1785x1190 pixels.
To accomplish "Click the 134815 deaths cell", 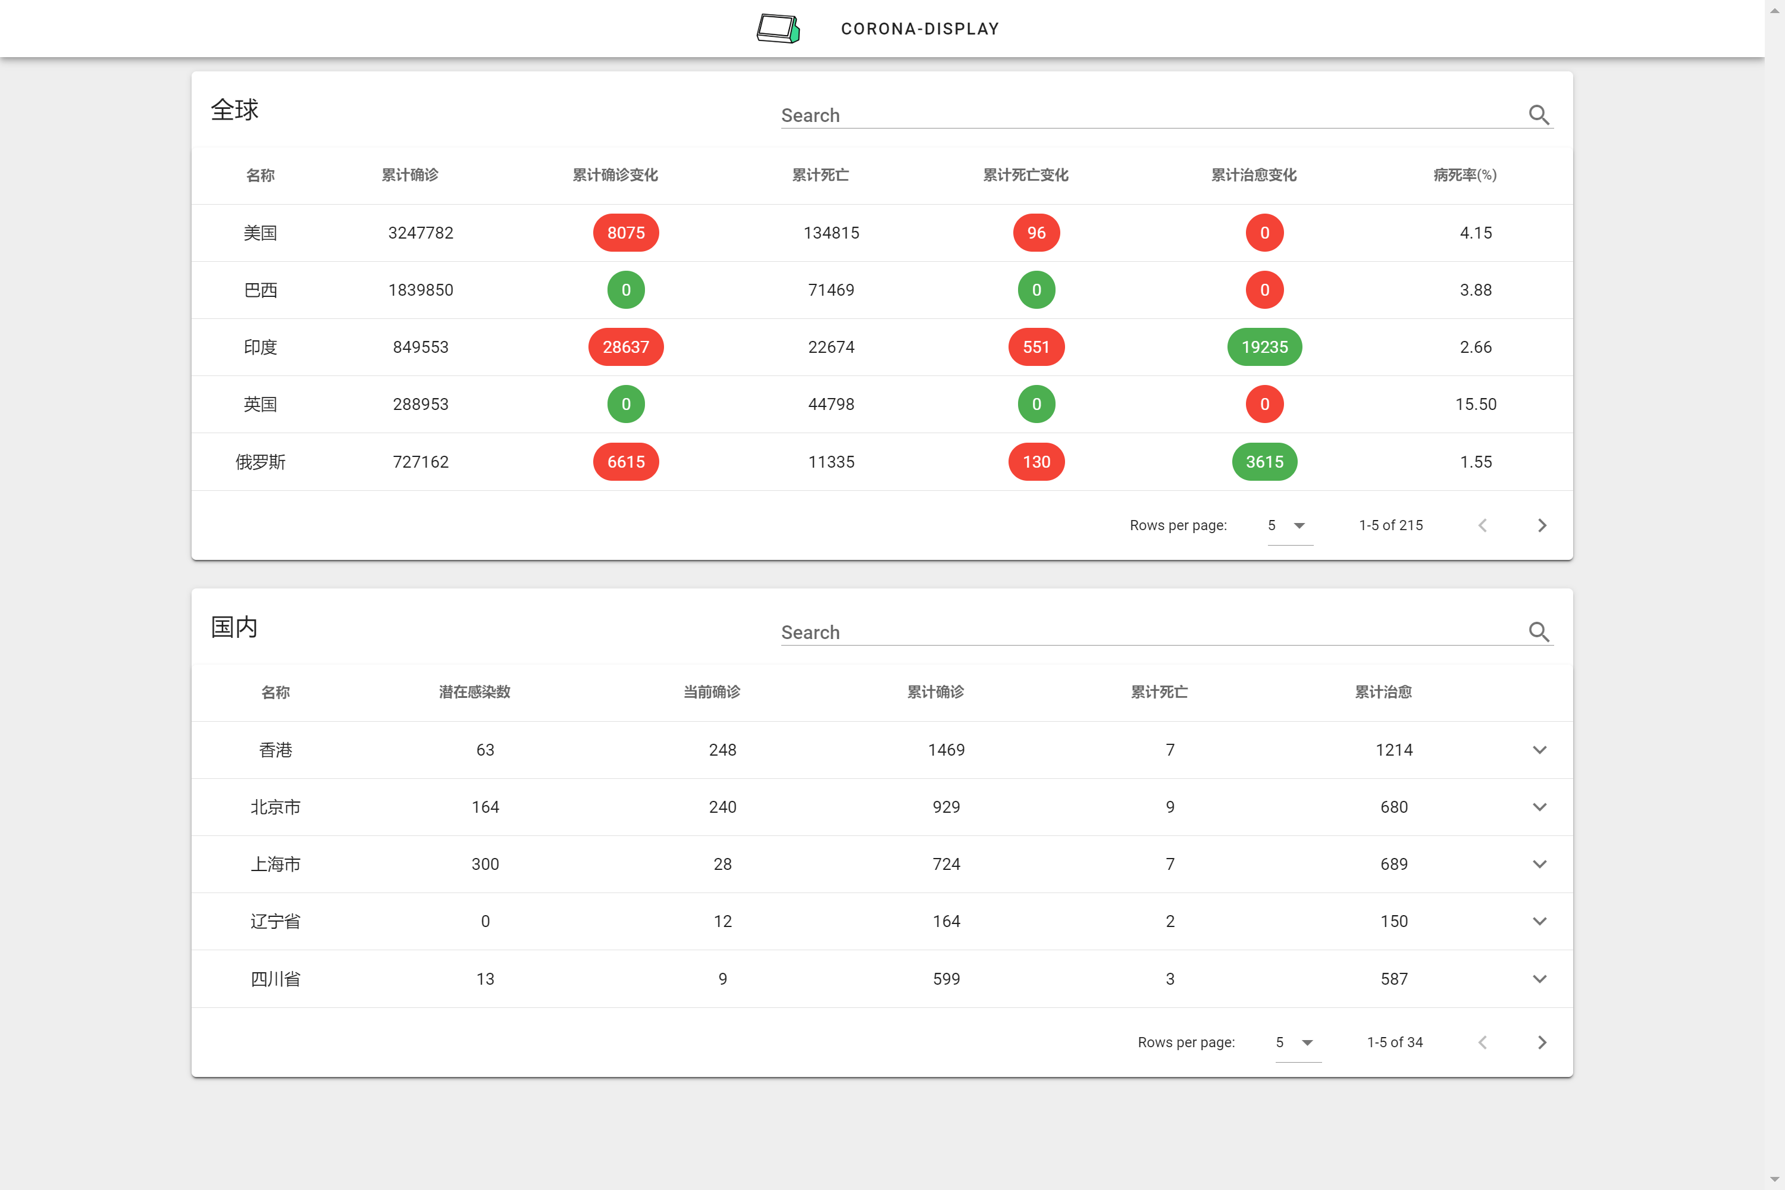I will [831, 233].
